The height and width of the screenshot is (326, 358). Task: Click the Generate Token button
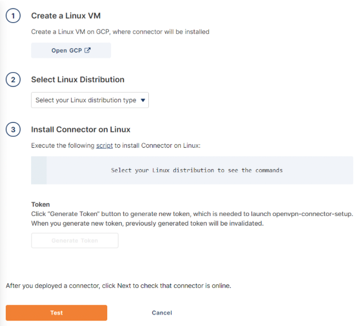point(75,240)
